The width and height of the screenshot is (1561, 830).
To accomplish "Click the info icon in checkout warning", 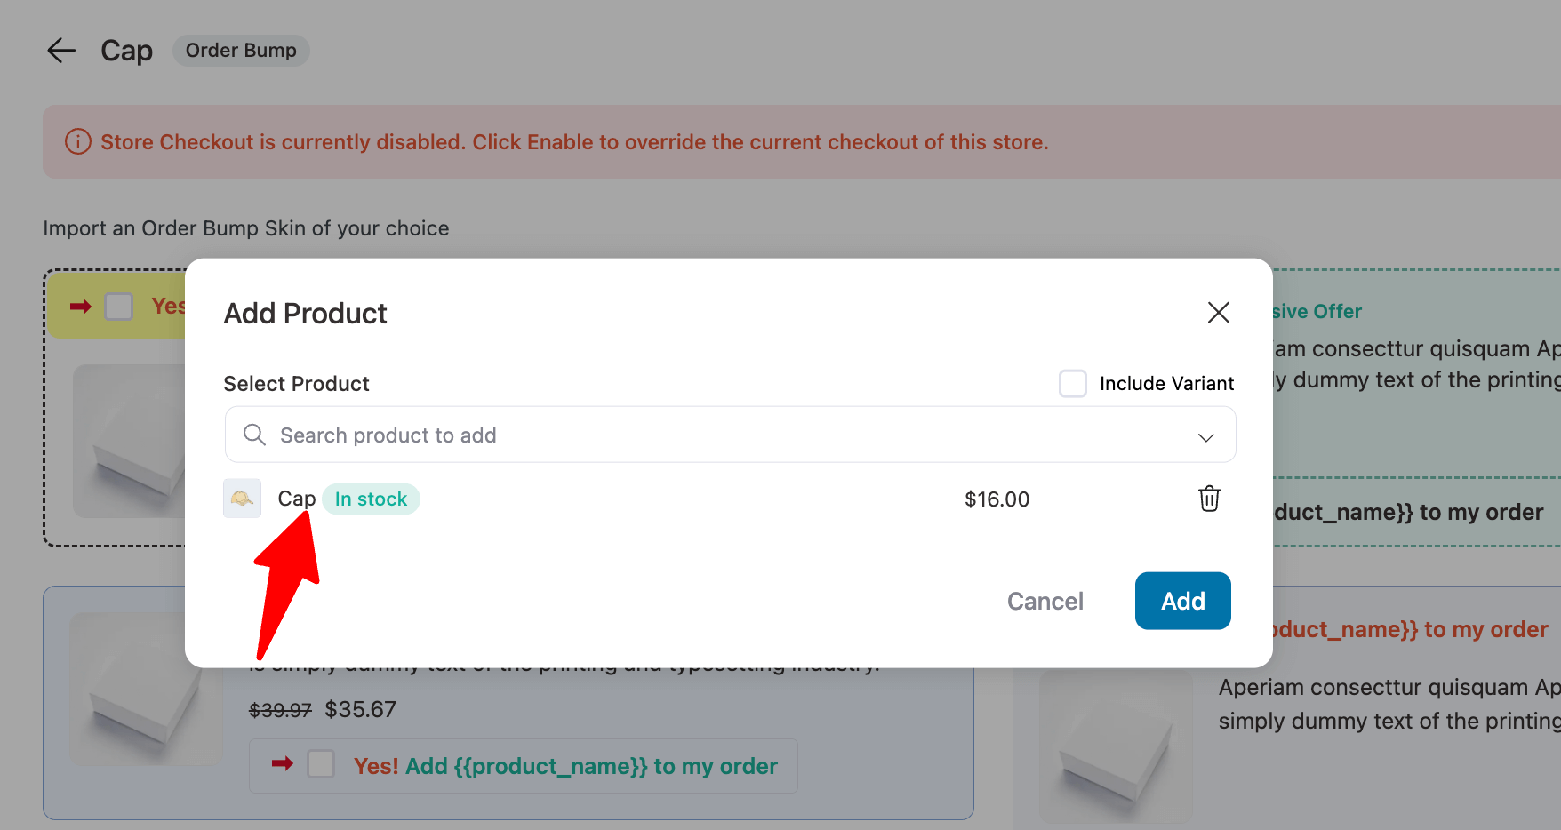I will 78,141.
